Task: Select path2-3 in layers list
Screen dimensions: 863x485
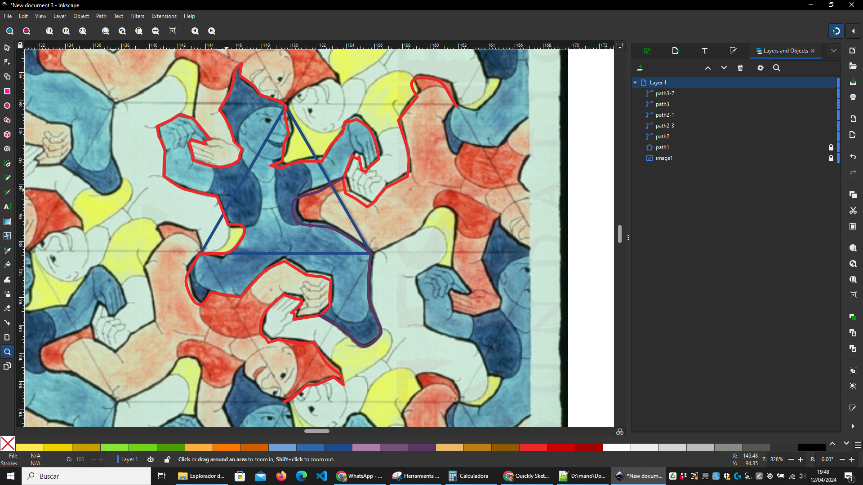Action: (x=735, y=126)
